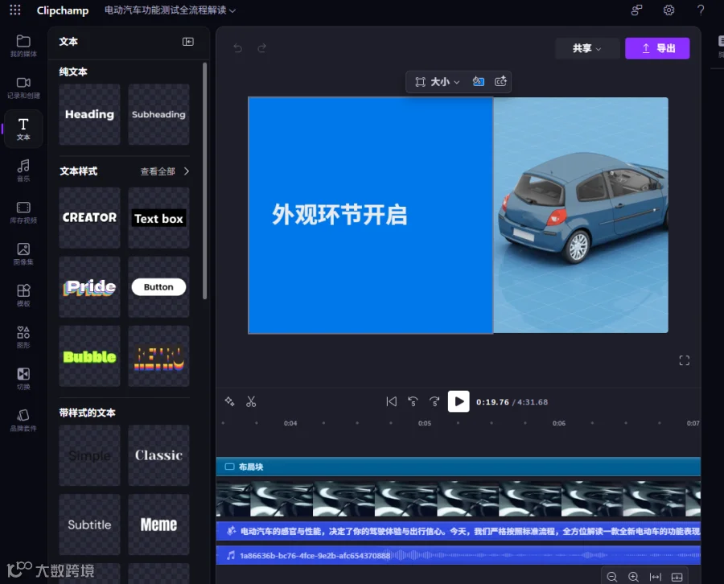Viewport: 724px width, 584px height.
Task: Open the feedback chat icon in header
Action: pyautogui.click(x=637, y=10)
